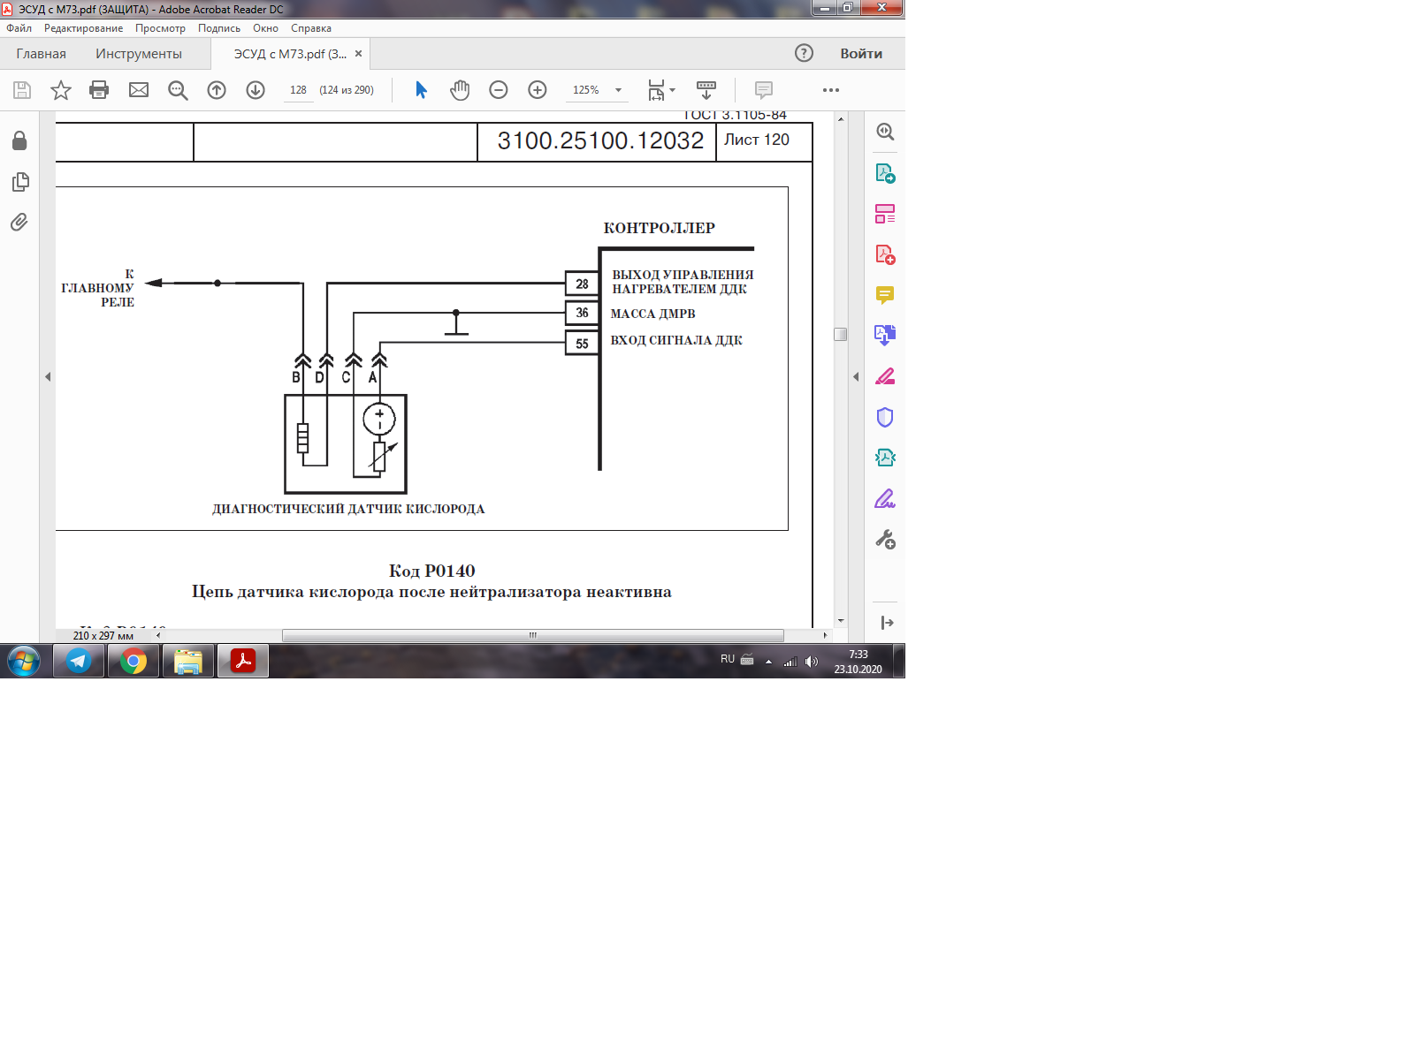Screen dimensions: 1404x1060
Task: Expand the zoom level 125% dropdown
Action: click(x=619, y=90)
